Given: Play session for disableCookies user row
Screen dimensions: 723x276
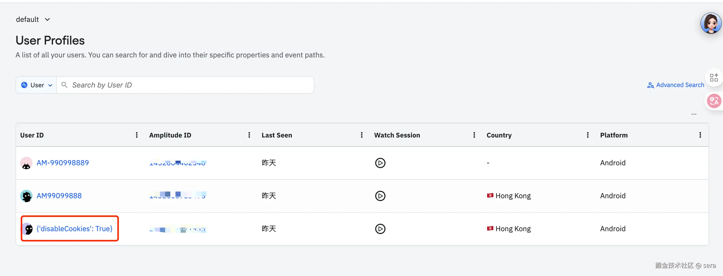Looking at the screenshot, I should coord(380,229).
